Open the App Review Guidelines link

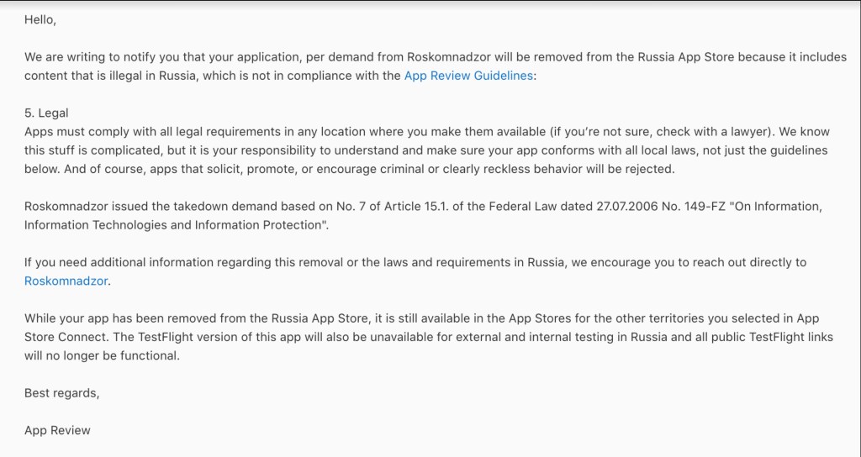[467, 75]
